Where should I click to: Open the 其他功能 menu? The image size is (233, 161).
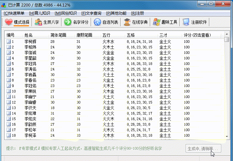[117, 13]
